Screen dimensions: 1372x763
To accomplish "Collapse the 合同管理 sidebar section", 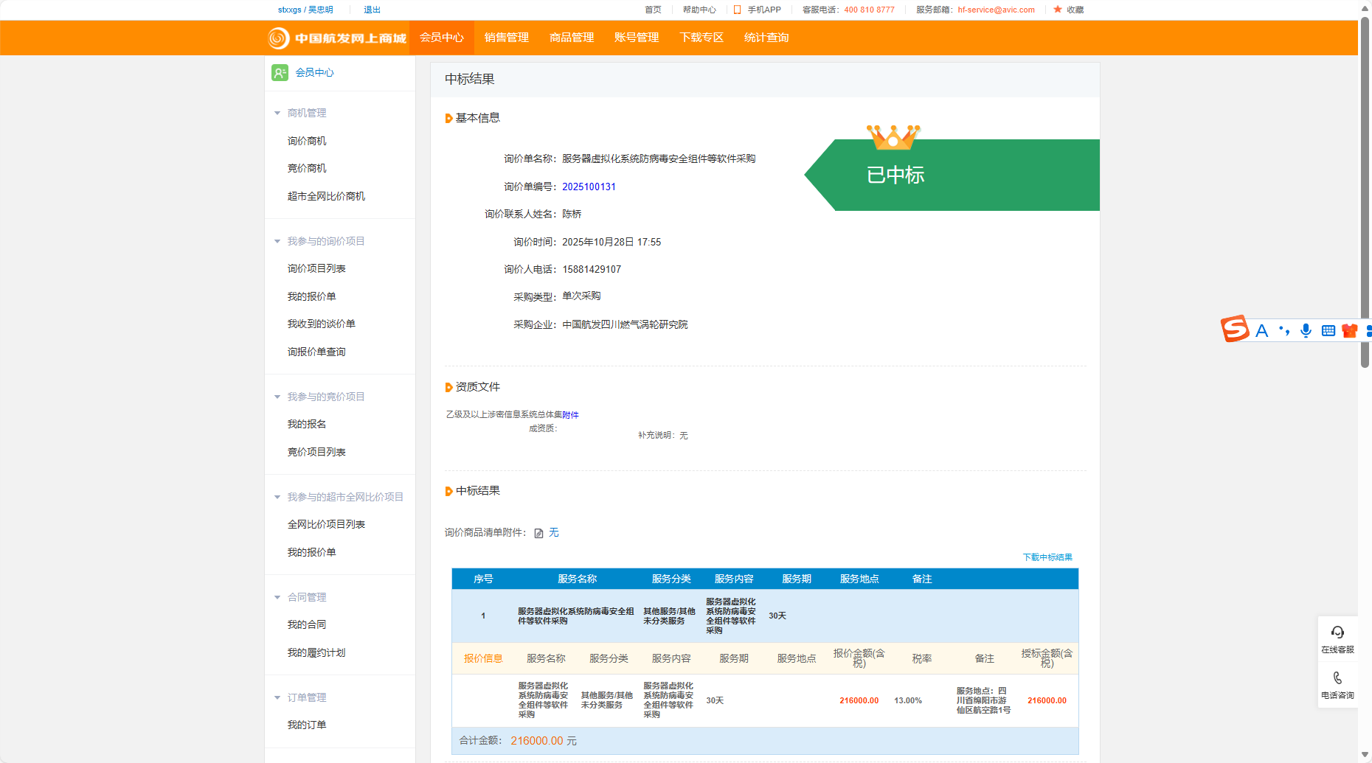I will [277, 597].
